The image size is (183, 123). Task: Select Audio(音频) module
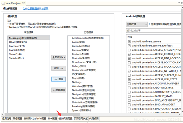[89, 42]
